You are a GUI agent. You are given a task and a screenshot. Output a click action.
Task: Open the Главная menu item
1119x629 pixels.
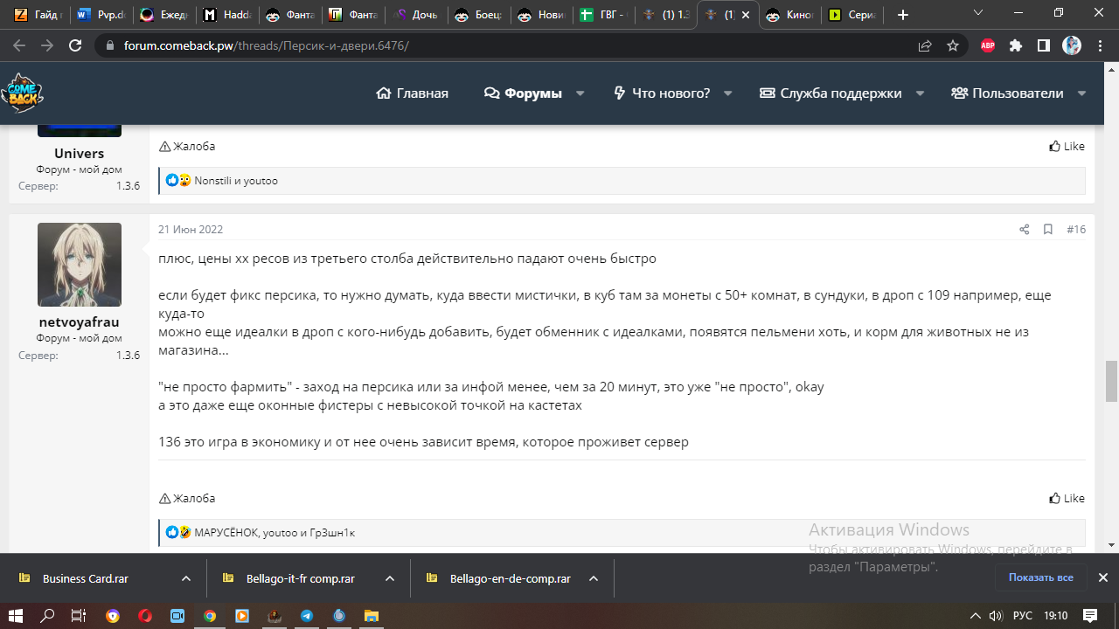[412, 93]
